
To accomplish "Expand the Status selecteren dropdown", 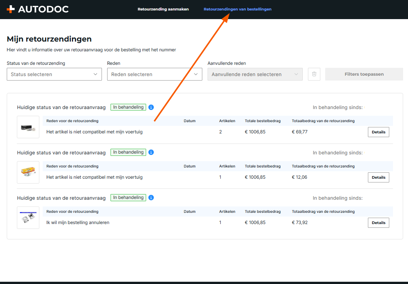I will 54,74.
